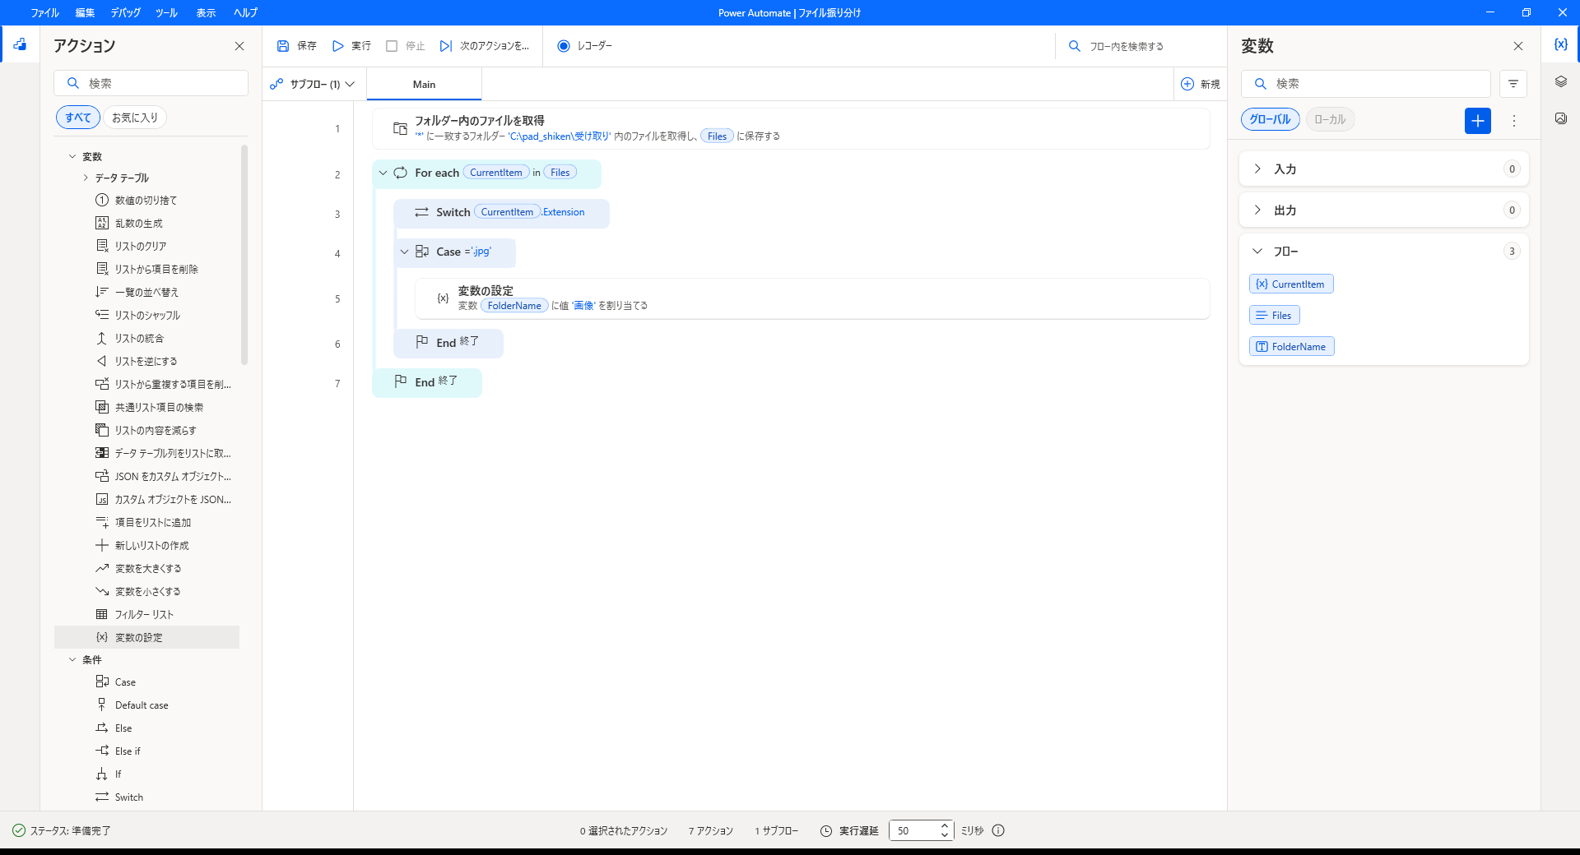Select the フォルダー内のファイルを取得 action step

(791, 128)
